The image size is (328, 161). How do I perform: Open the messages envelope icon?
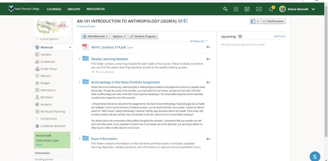[259, 9]
